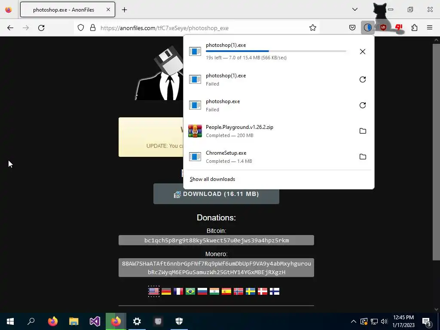The width and height of the screenshot is (440, 330).
Task: Retry the failed photoshop(1).exe download
Action: (x=363, y=79)
